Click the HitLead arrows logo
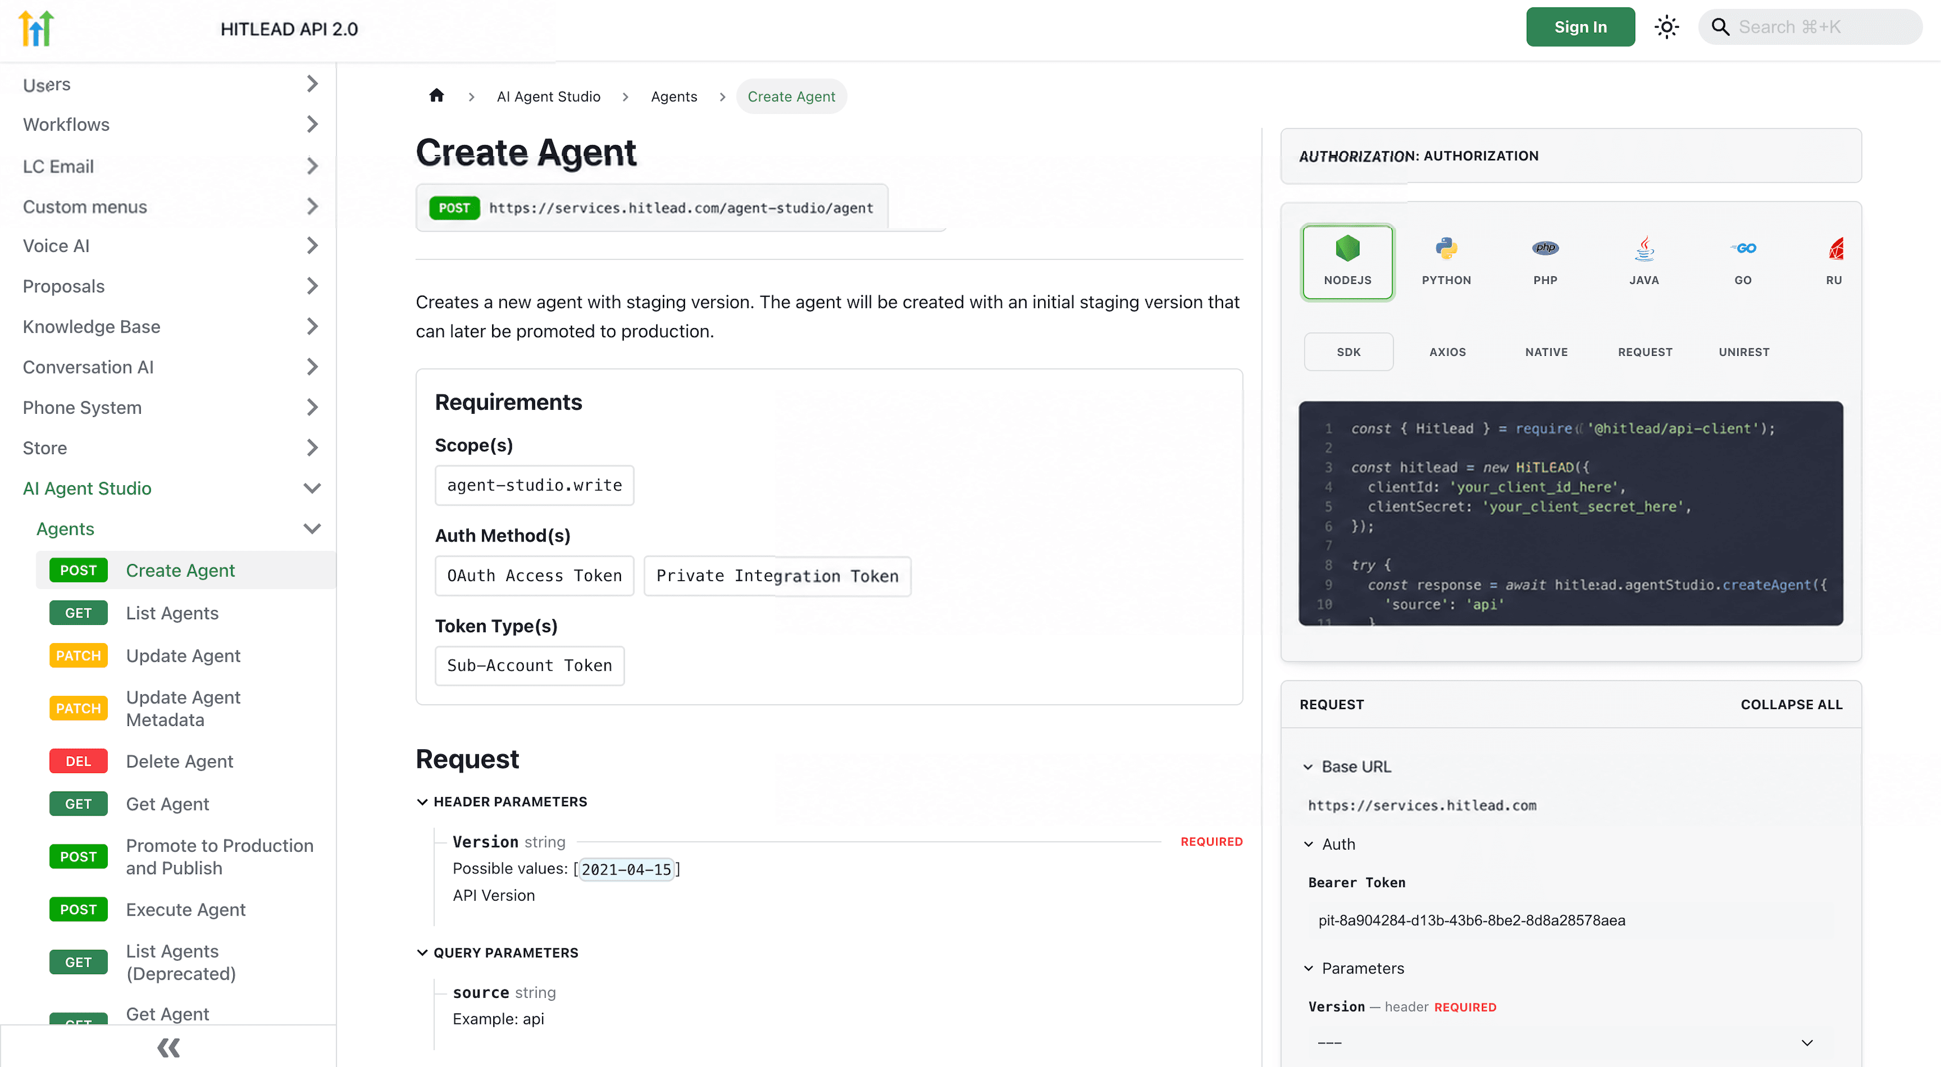The width and height of the screenshot is (1941, 1067). tap(36, 28)
